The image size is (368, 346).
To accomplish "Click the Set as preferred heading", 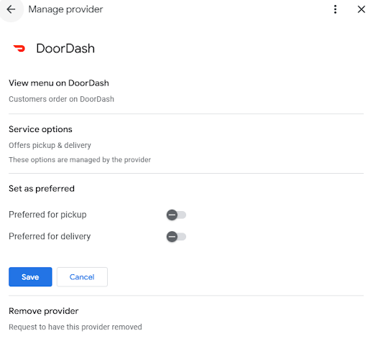I will pos(42,189).
